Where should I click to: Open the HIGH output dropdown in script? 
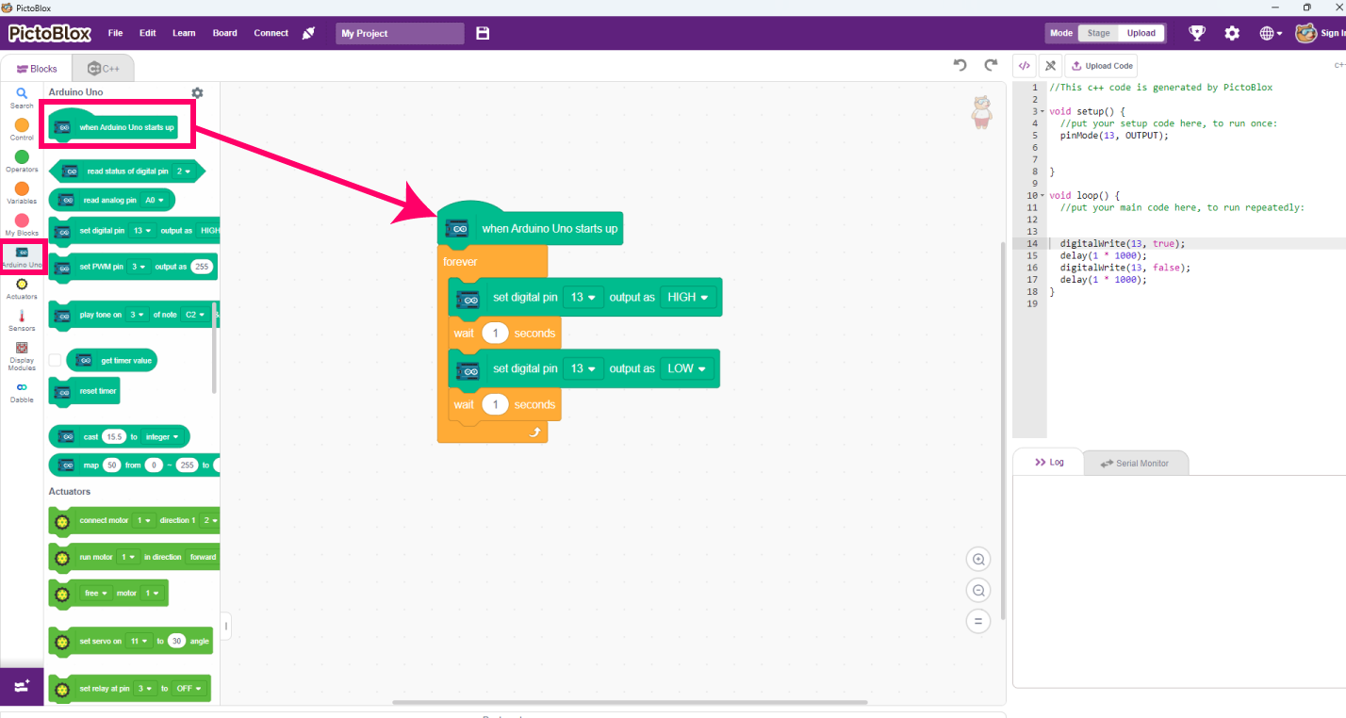click(x=690, y=297)
